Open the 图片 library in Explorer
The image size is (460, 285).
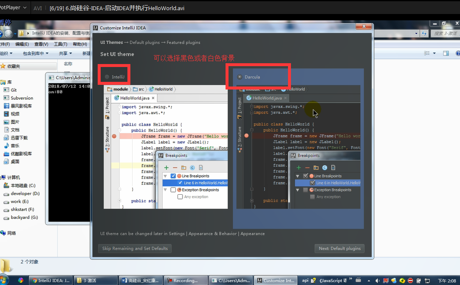[15, 122]
